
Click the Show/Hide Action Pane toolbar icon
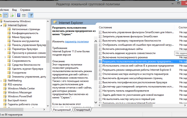24,15
